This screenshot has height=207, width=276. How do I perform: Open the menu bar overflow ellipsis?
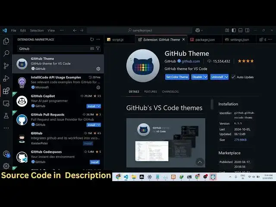[62, 30]
